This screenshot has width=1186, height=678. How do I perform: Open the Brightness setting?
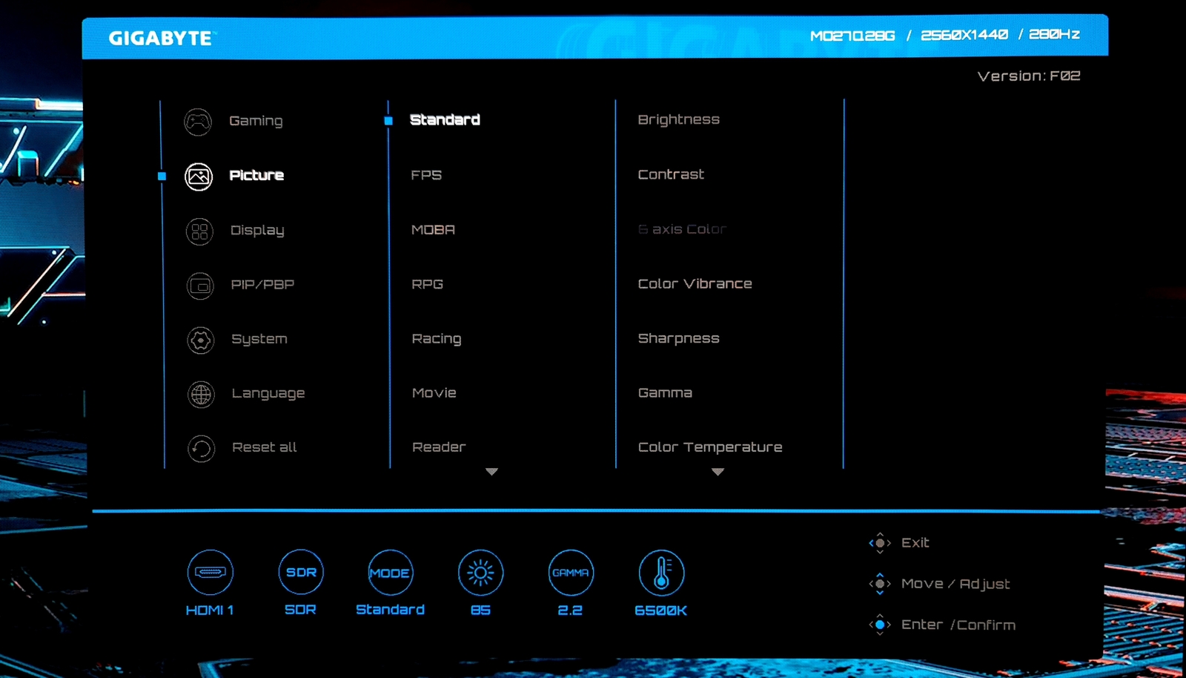679,120
